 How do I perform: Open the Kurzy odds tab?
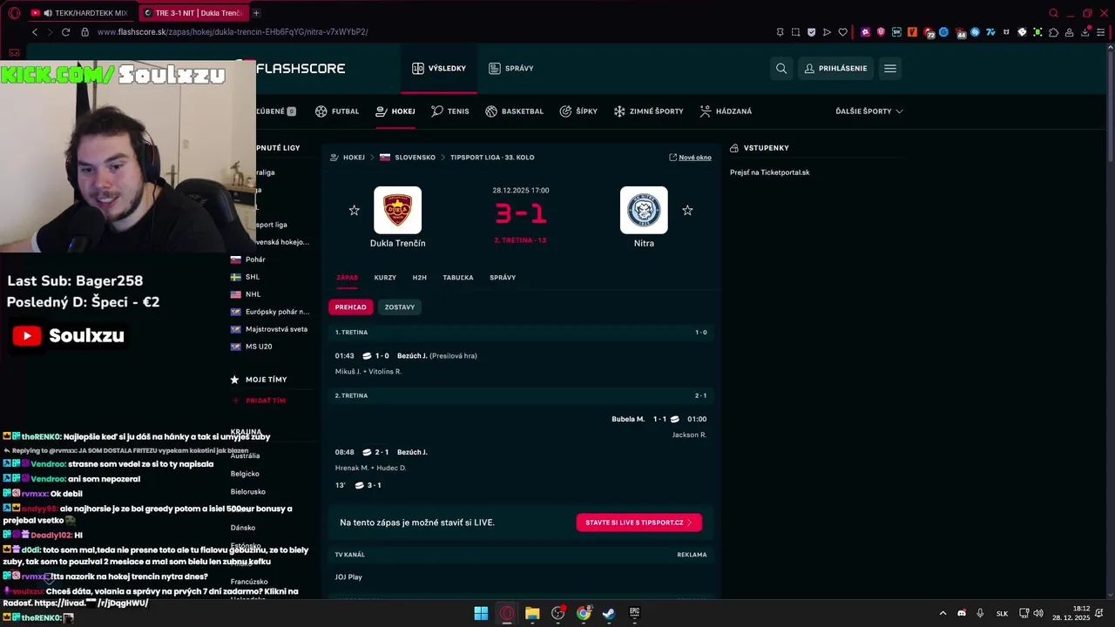[385, 277]
